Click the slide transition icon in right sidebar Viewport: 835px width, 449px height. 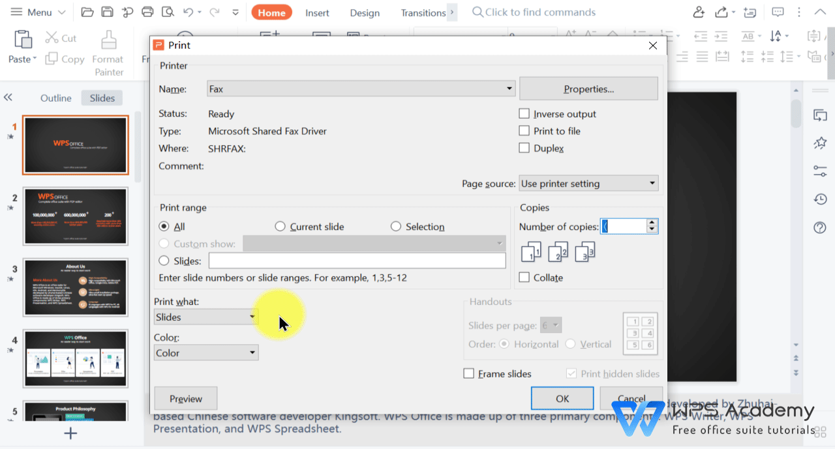[x=820, y=115]
